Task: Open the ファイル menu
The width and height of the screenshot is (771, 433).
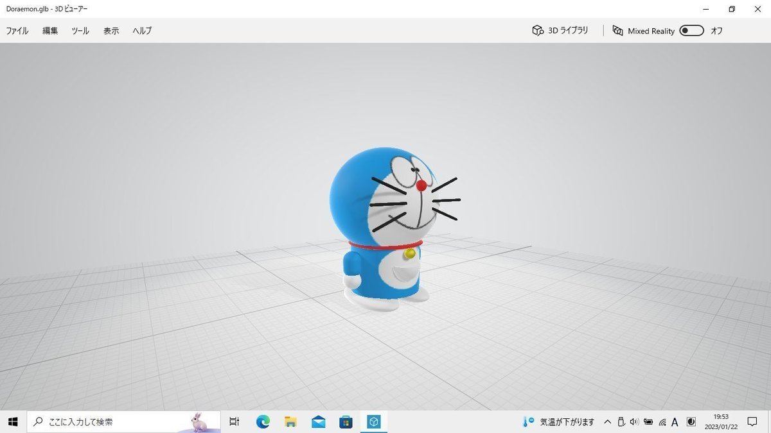Action: pos(17,30)
